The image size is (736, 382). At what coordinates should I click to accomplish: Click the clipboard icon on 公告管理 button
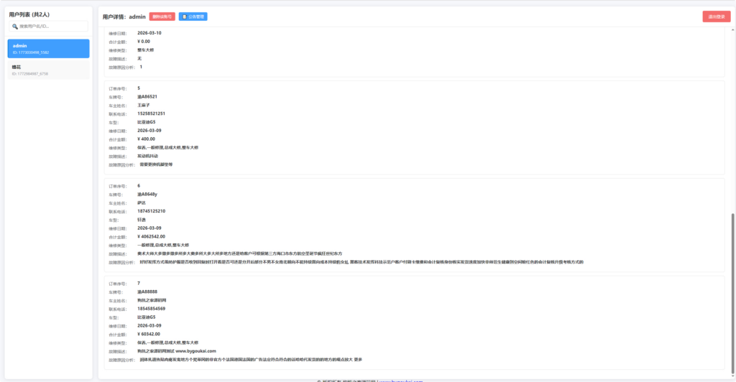click(x=184, y=17)
